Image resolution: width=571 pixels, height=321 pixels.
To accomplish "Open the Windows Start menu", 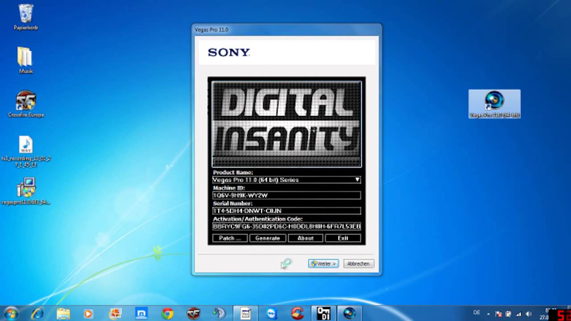I will [x=11, y=313].
